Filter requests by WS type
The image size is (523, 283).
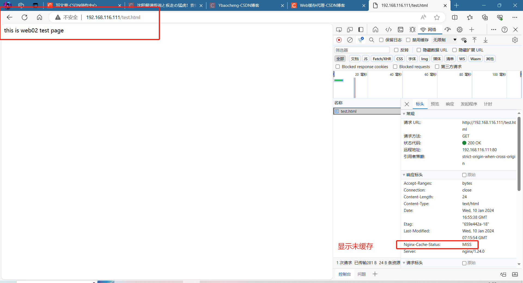click(462, 59)
